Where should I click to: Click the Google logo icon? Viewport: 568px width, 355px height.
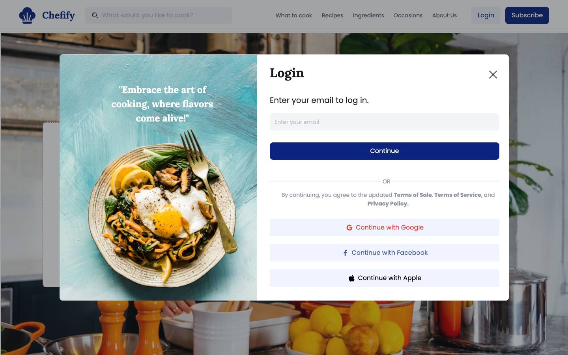tap(349, 228)
